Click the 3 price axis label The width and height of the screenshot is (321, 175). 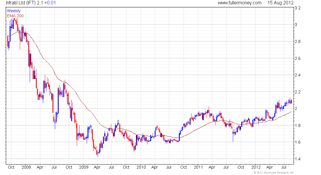coord(296,24)
